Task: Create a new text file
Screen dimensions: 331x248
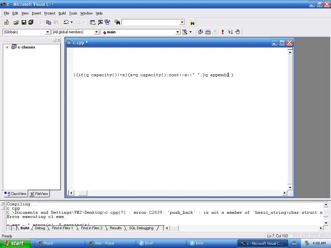Action: point(6,22)
